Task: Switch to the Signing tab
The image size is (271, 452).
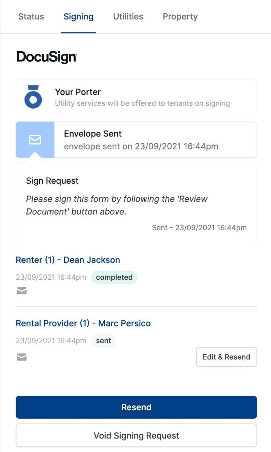Action: tap(78, 17)
